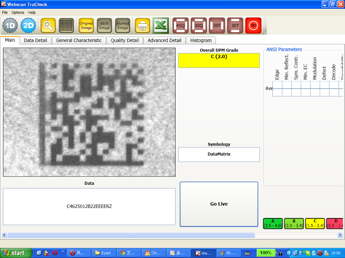Image resolution: width=345 pixels, height=258 pixels.
Task: Open the General Characteristic tab
Action: tap(79, 40)
